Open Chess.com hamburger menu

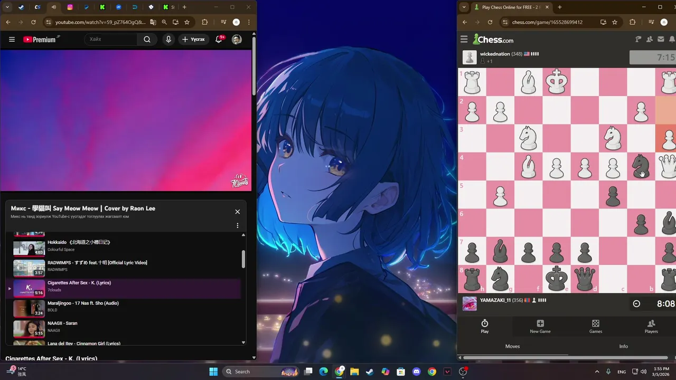[x=464, y=39]
